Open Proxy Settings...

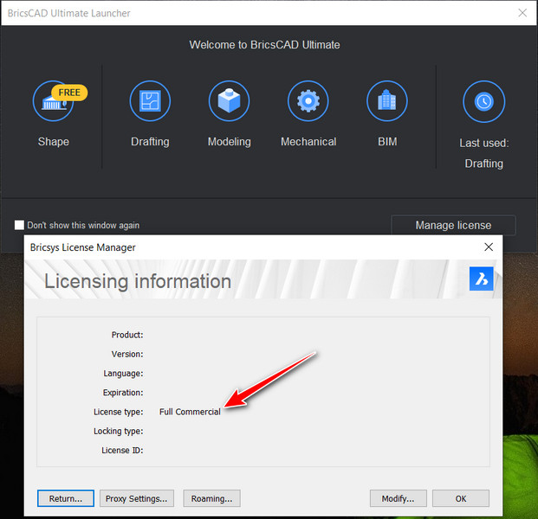coord(137,498)
